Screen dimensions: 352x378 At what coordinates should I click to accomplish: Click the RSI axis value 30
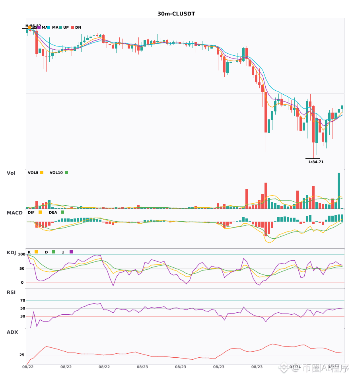click(x=23, y=316)
